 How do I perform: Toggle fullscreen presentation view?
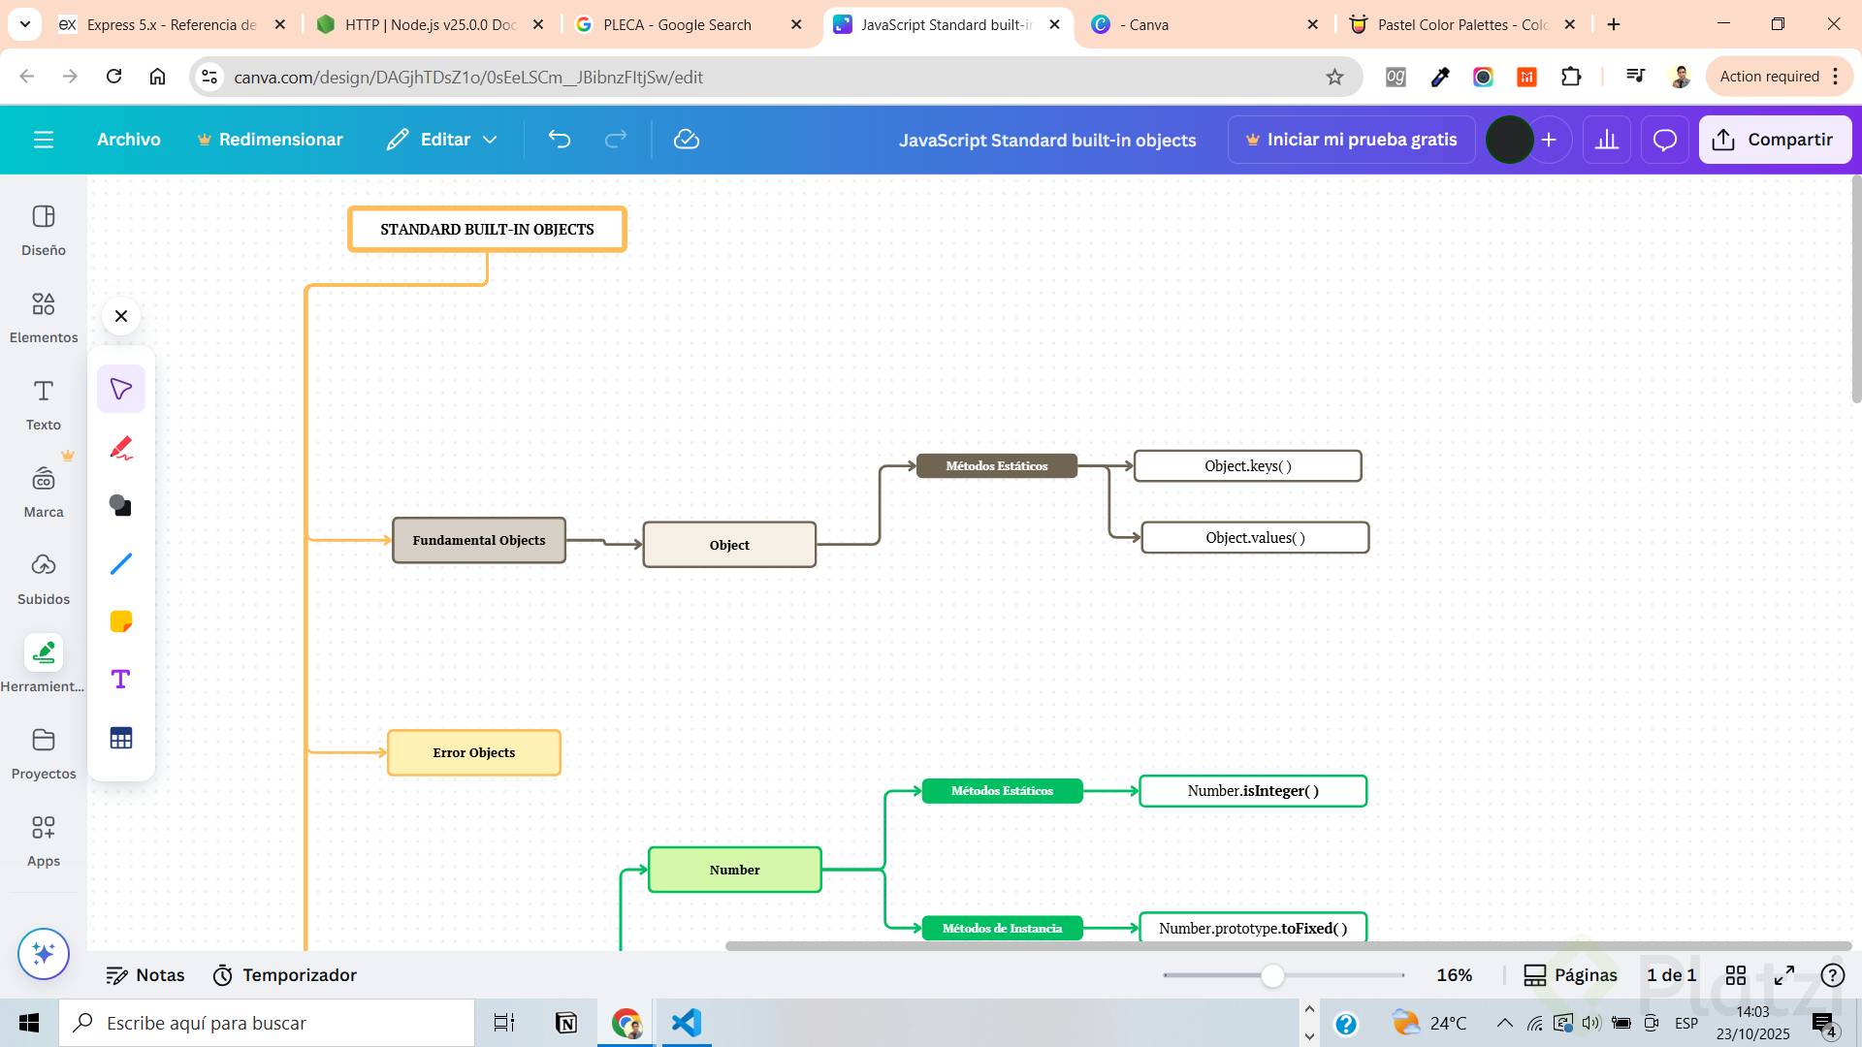click(1784, 975)
